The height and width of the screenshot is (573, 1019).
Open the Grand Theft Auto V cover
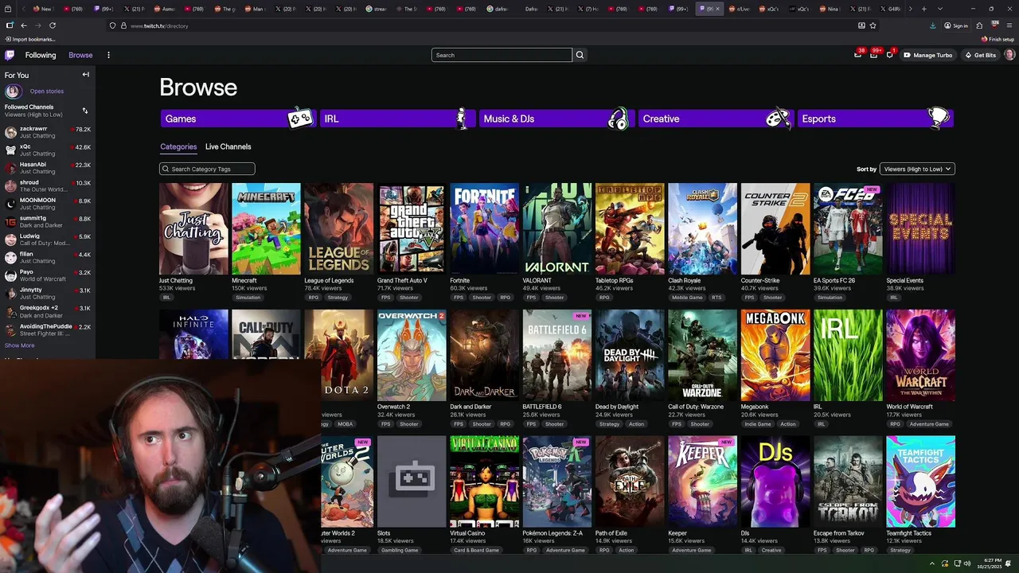coord(412,228)
